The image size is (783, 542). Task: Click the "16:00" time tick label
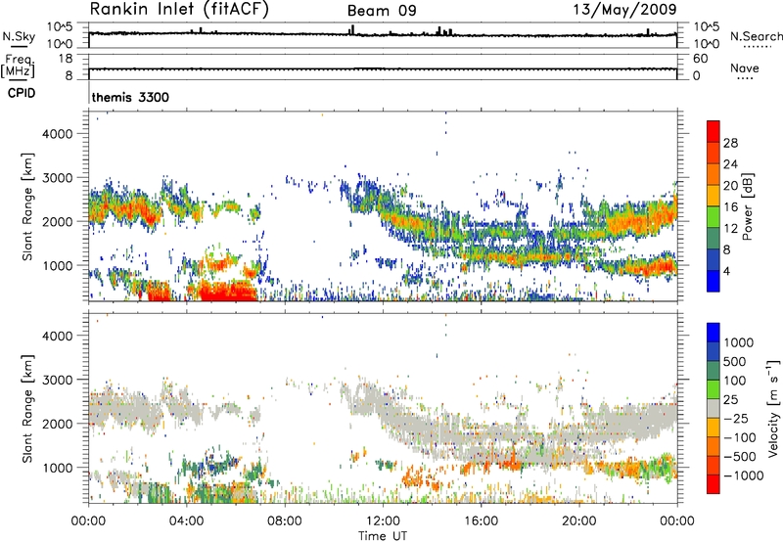click(x=481, y=521)
